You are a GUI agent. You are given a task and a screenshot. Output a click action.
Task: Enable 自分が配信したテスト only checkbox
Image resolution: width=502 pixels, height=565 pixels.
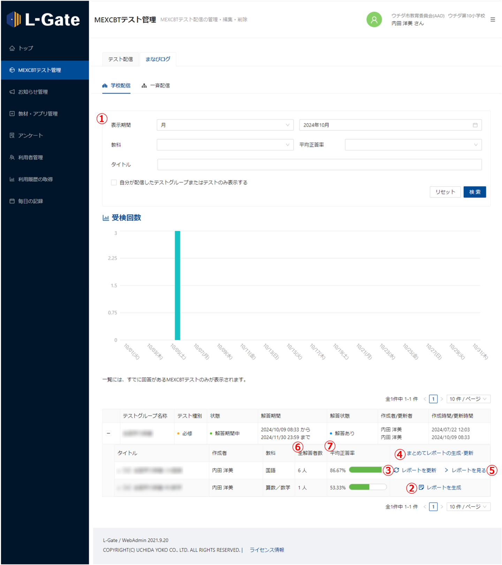click(x=114, y=183)
